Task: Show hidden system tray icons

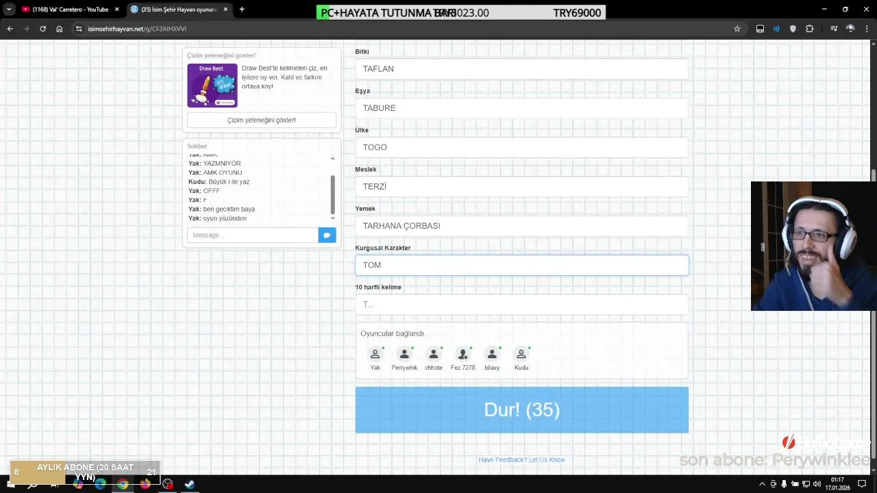Action: coord(764,484)
